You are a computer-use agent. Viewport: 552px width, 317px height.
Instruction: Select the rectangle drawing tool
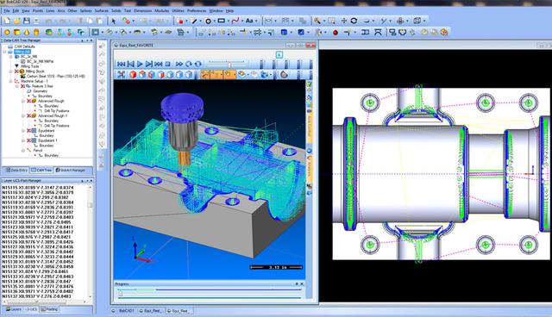tap(221, 21)
